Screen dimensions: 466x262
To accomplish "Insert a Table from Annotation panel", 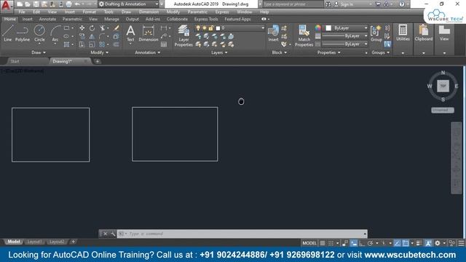I will click(164, 44).
